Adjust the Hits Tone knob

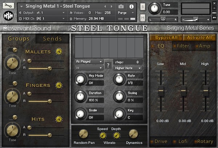pyautogui.click(x=12, y=131)
